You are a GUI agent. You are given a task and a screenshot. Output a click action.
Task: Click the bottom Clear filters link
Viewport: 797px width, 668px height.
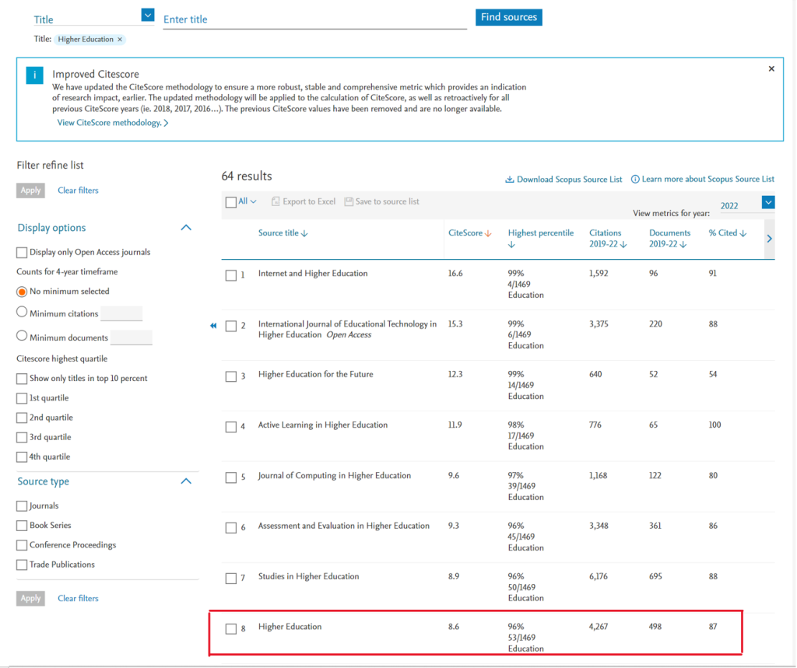[x=78, y=599]
